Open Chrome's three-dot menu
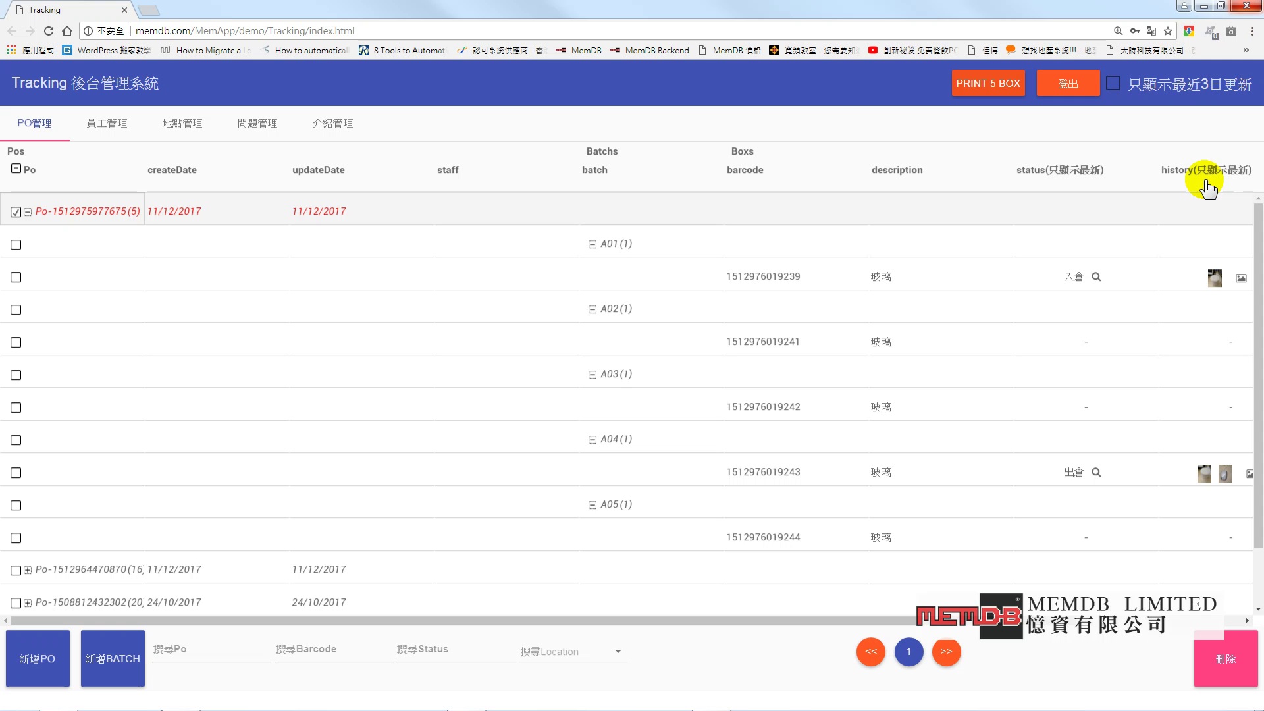 pos(1252,31)
